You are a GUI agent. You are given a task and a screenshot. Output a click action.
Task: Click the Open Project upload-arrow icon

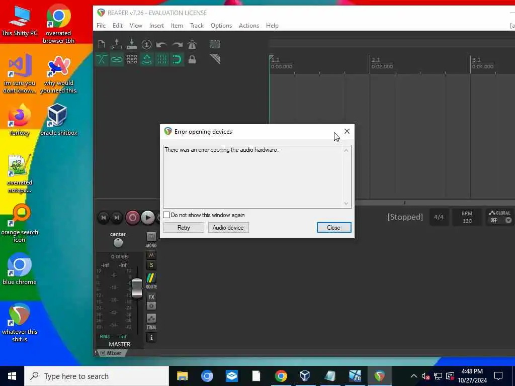coord(116,44)
